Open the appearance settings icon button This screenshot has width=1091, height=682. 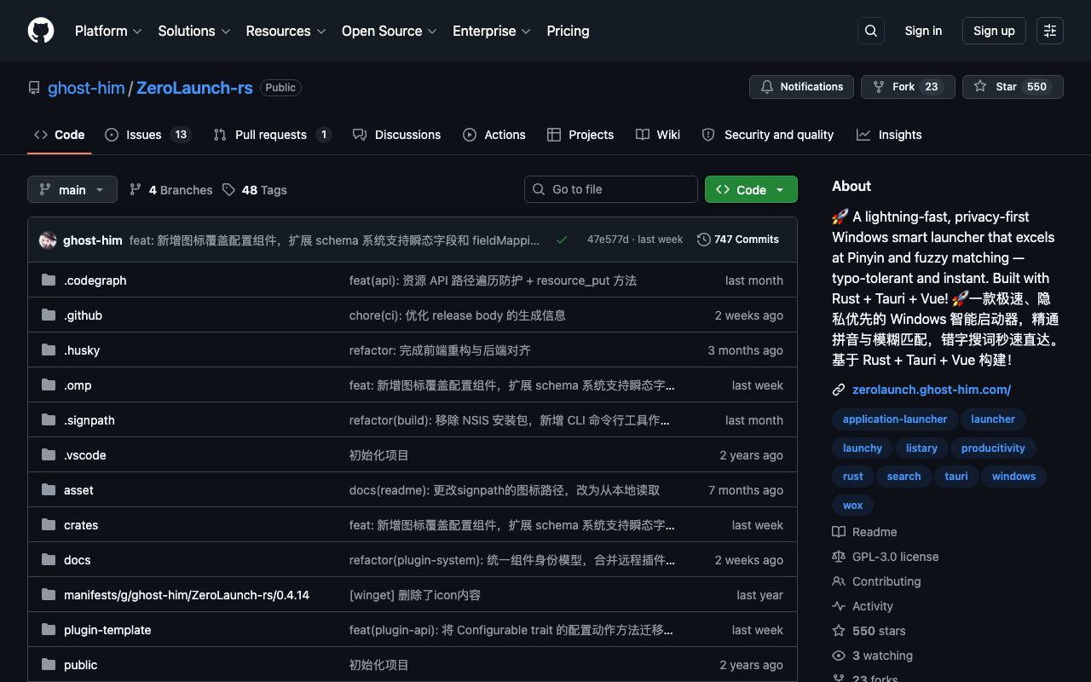click(1050, 31)
